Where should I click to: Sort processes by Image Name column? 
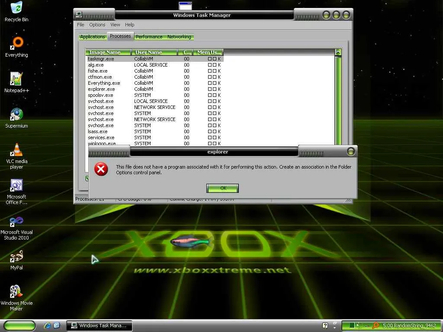[109, 52]
